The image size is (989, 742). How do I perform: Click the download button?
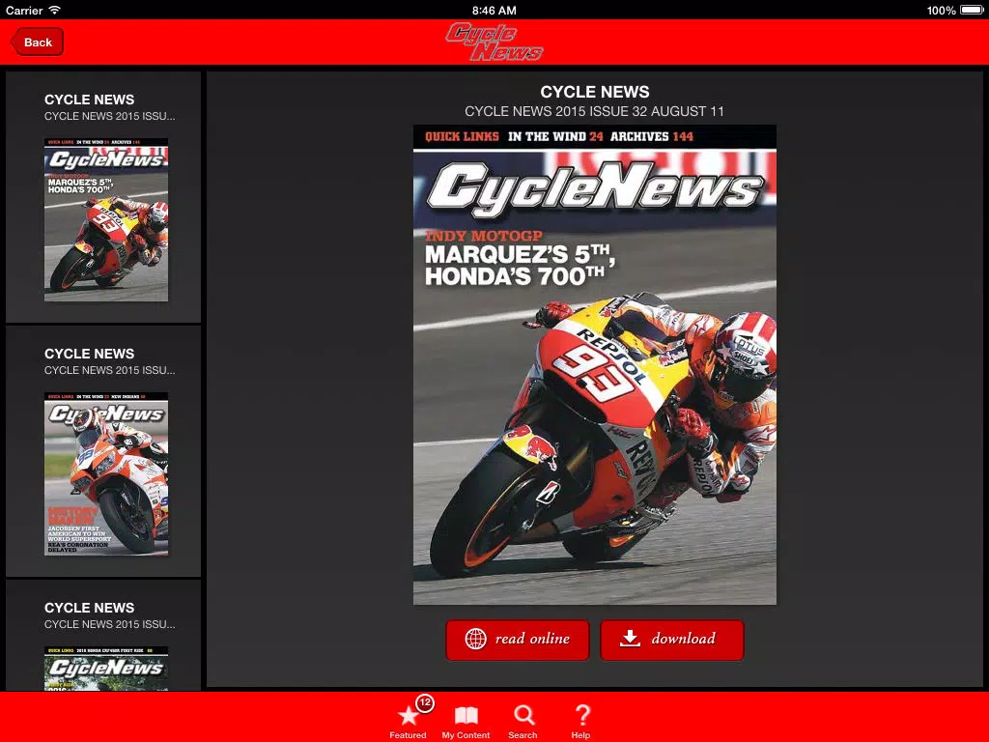click(672, 640)
